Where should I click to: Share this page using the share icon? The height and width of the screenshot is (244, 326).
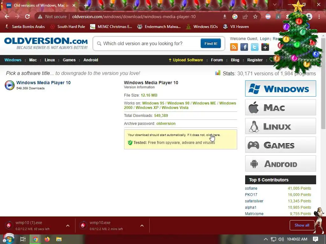[x=245, y=17]
